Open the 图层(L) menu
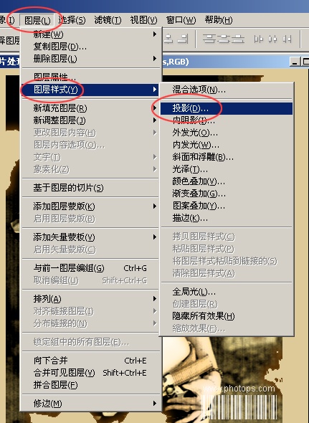The height and width of the screenshot is (423, 309). click(37, 20)
